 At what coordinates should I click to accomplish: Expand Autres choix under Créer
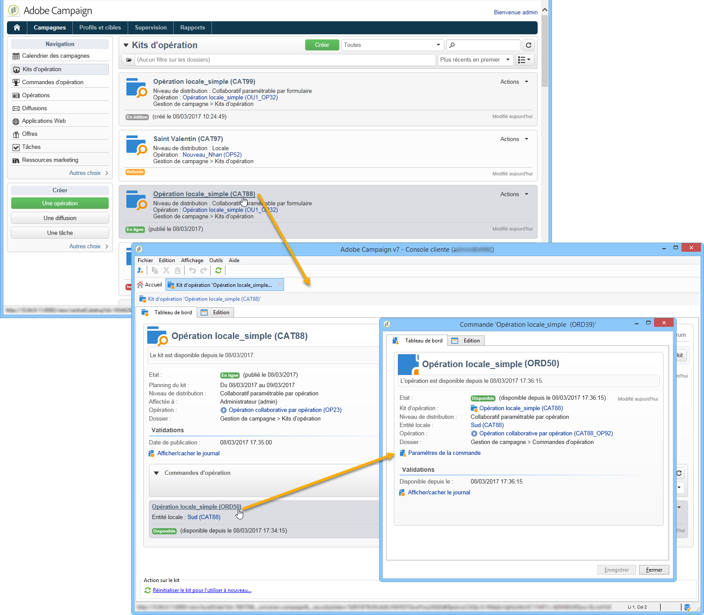click(89, 247)
